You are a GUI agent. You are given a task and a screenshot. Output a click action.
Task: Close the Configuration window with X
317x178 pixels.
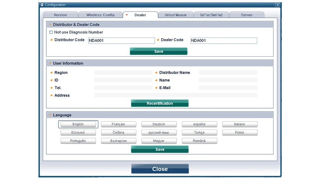coord(278,5)
